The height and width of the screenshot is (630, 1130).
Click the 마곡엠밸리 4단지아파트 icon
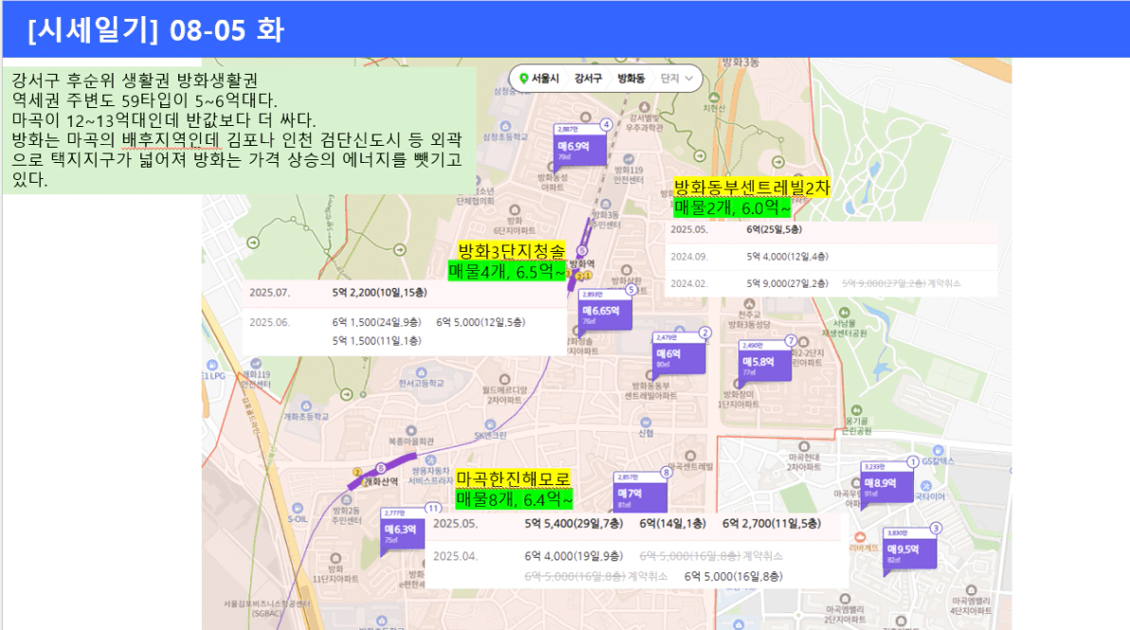click(x=971, y=590)
